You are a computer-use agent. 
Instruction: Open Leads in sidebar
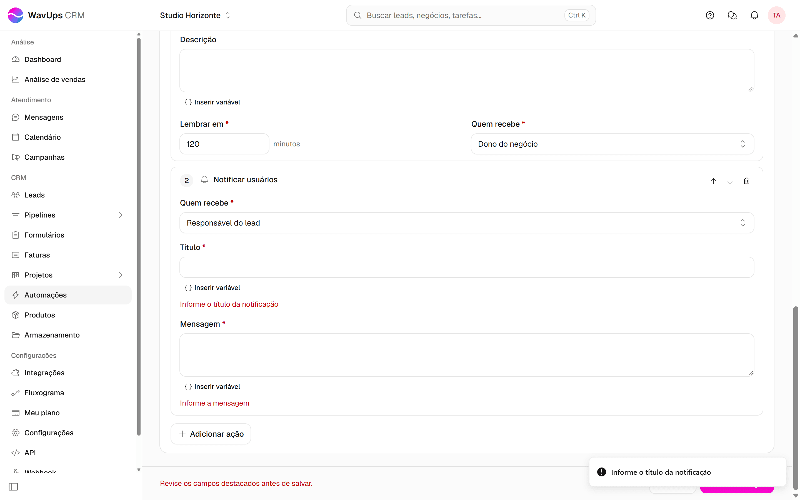[68, 195]
